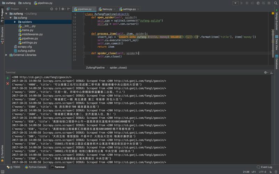Screen dimensions: 279x174
Task: Click the Collapse All icon in Project panel
Action: click(56, 9)
